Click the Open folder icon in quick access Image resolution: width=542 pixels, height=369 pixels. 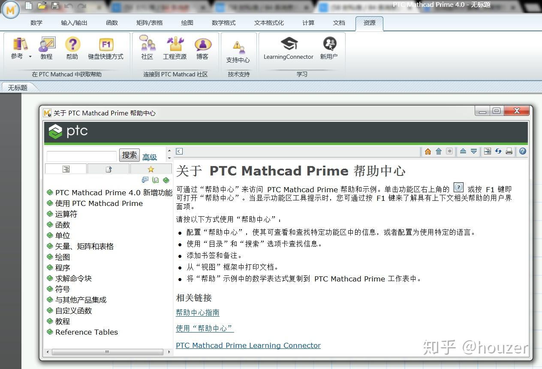pyautogui.click(x=42, y=6)
